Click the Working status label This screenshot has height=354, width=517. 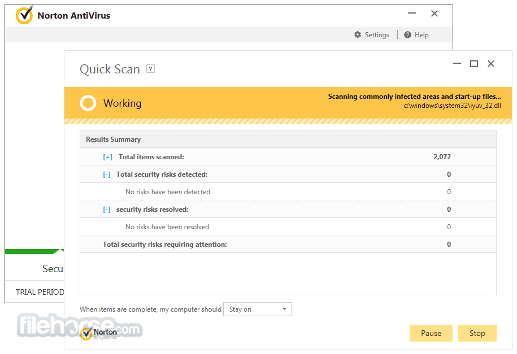click(122, 103)
